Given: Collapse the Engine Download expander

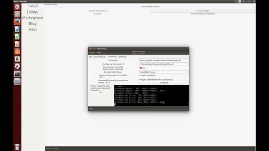Looking at the screenshot, I should click(x=148, y=75).
